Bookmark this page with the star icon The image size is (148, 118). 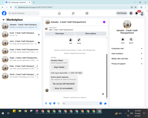coord(136,7)
